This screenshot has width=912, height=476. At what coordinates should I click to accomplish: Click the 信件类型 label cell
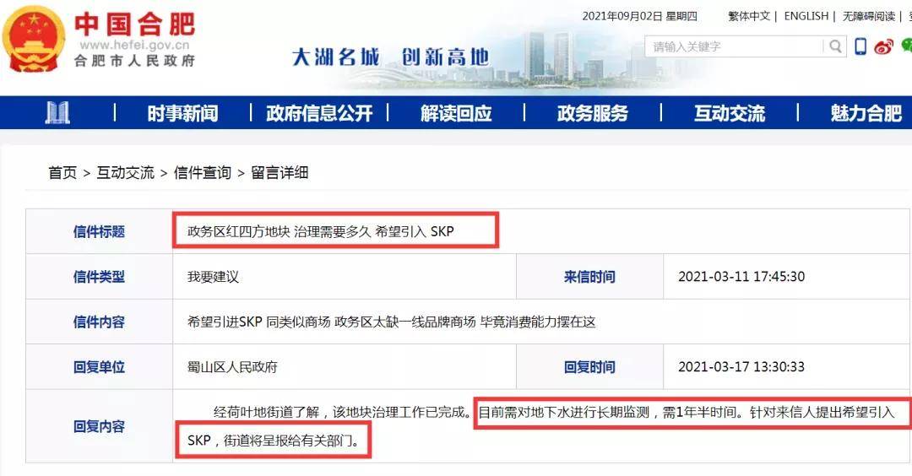(99, 277)
